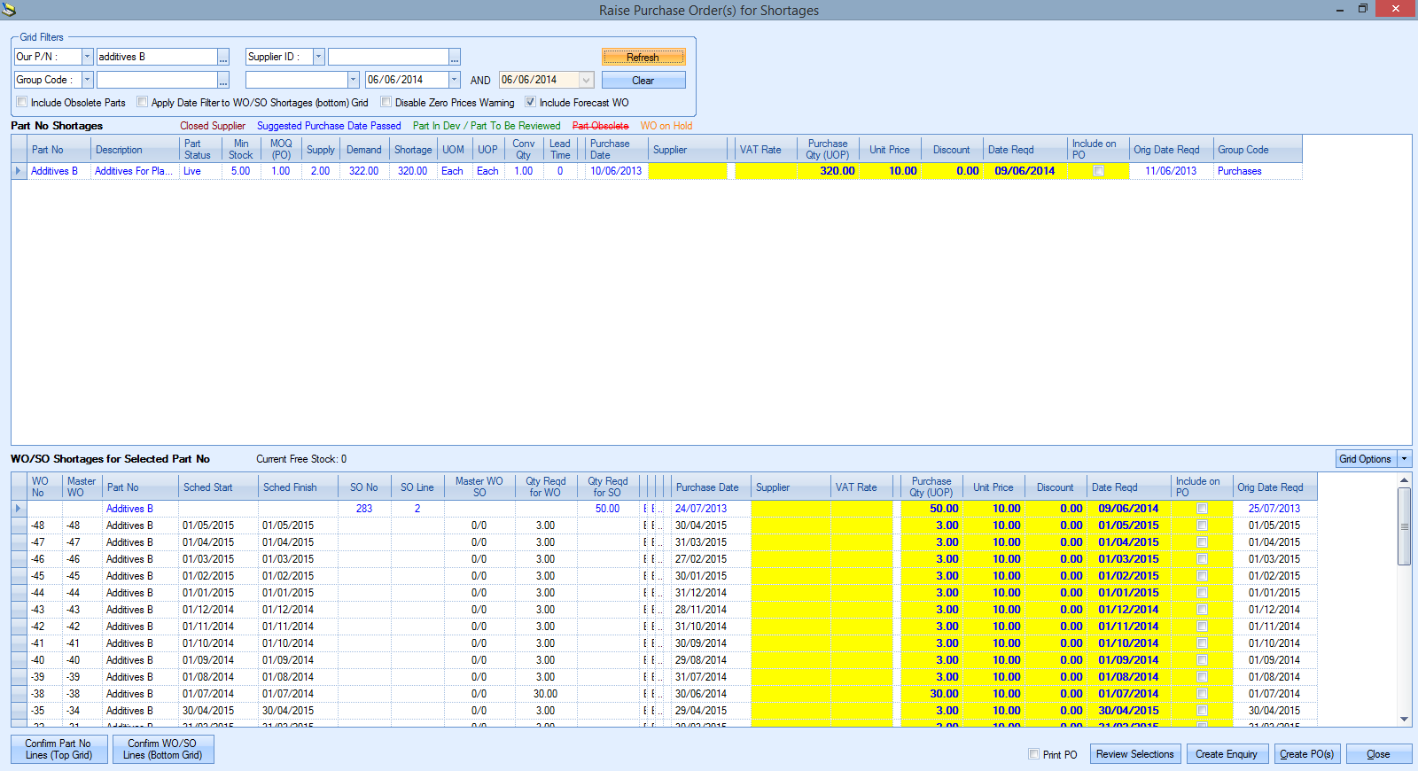This screenshot has width=1418, height=771.
Task: Click the bottom grid's scroll up arrow
Action: (1404, 480)
